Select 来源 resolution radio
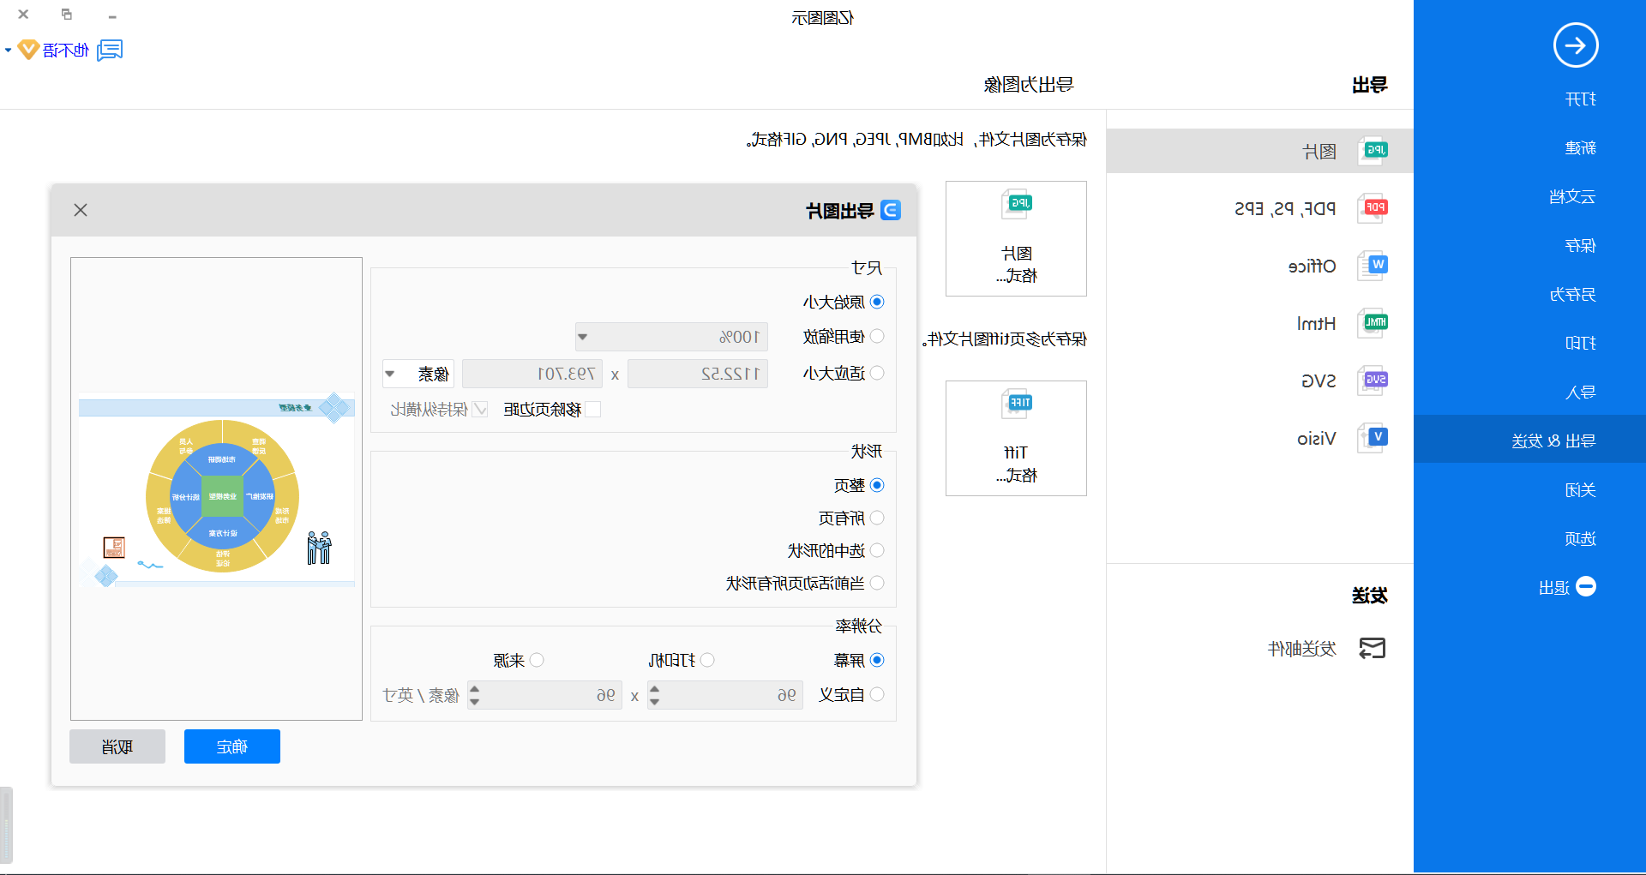 coord(537,660)
